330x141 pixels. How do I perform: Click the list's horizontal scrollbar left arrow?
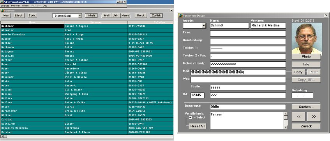point(2,136)
